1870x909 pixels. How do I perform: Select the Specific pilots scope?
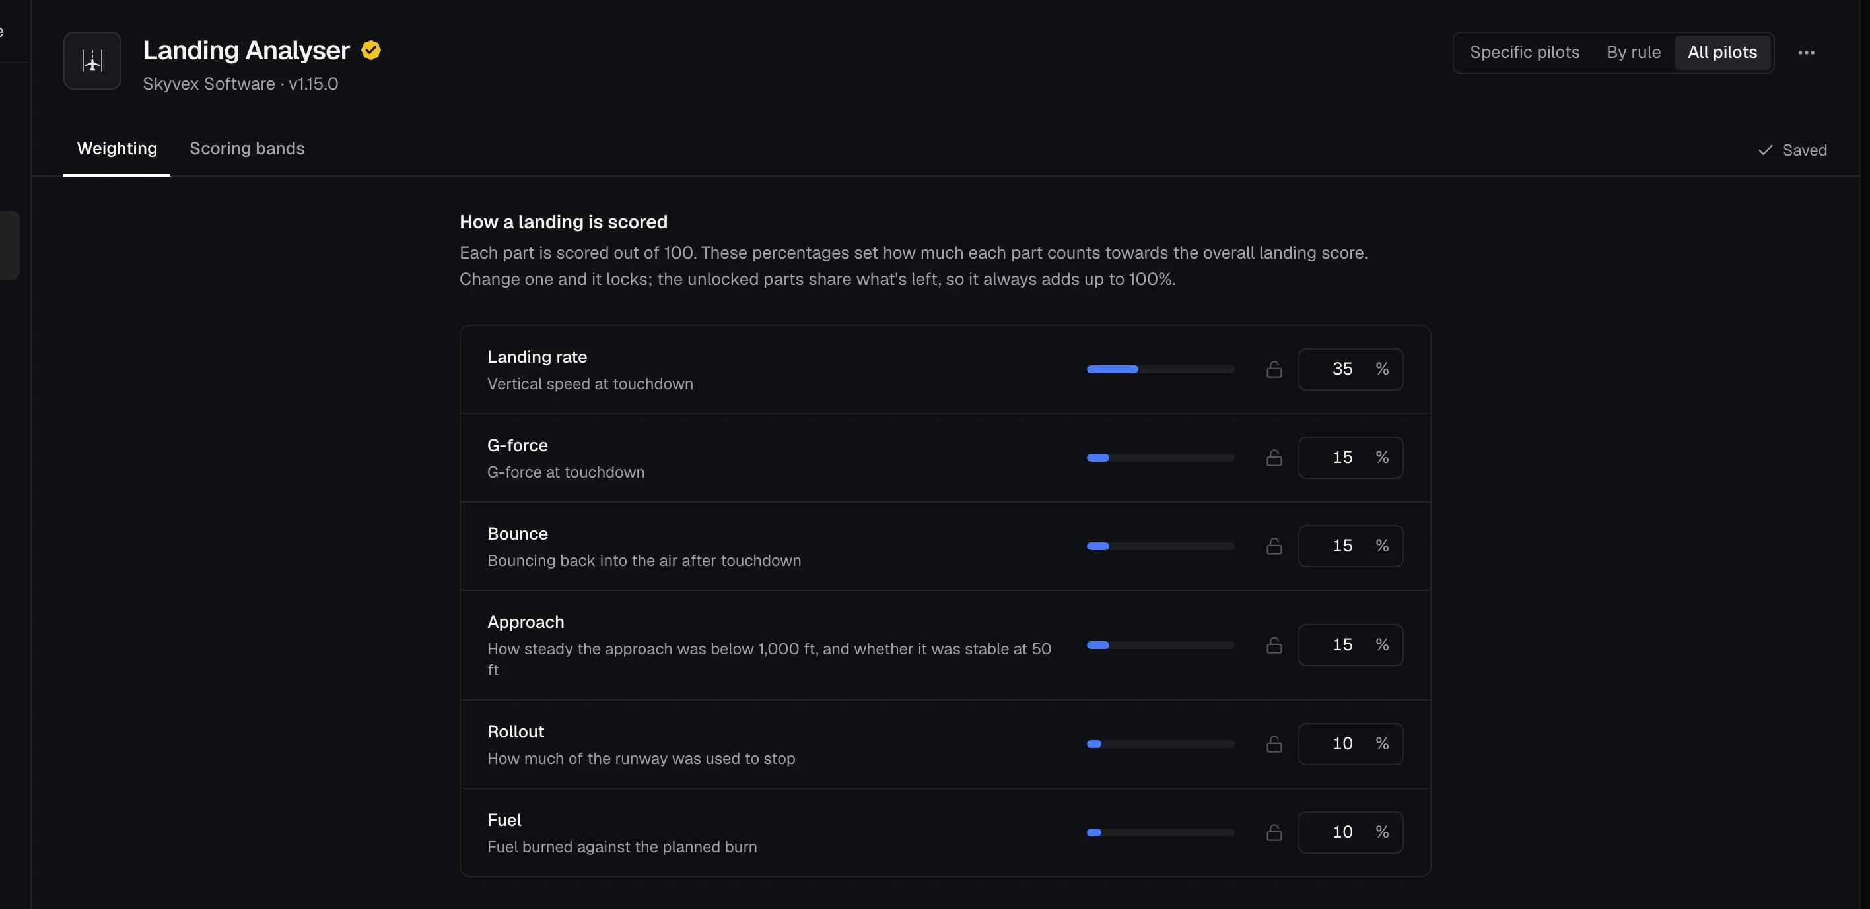click(1525, 52)
